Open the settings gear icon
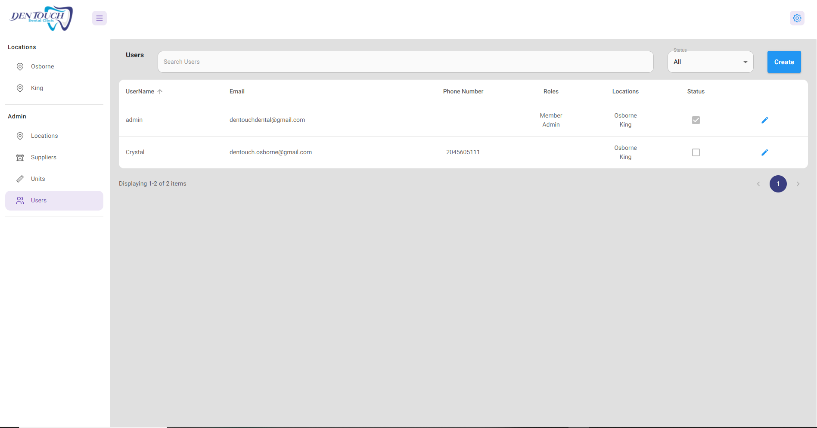817x428 pixels. tap(797, 18)
